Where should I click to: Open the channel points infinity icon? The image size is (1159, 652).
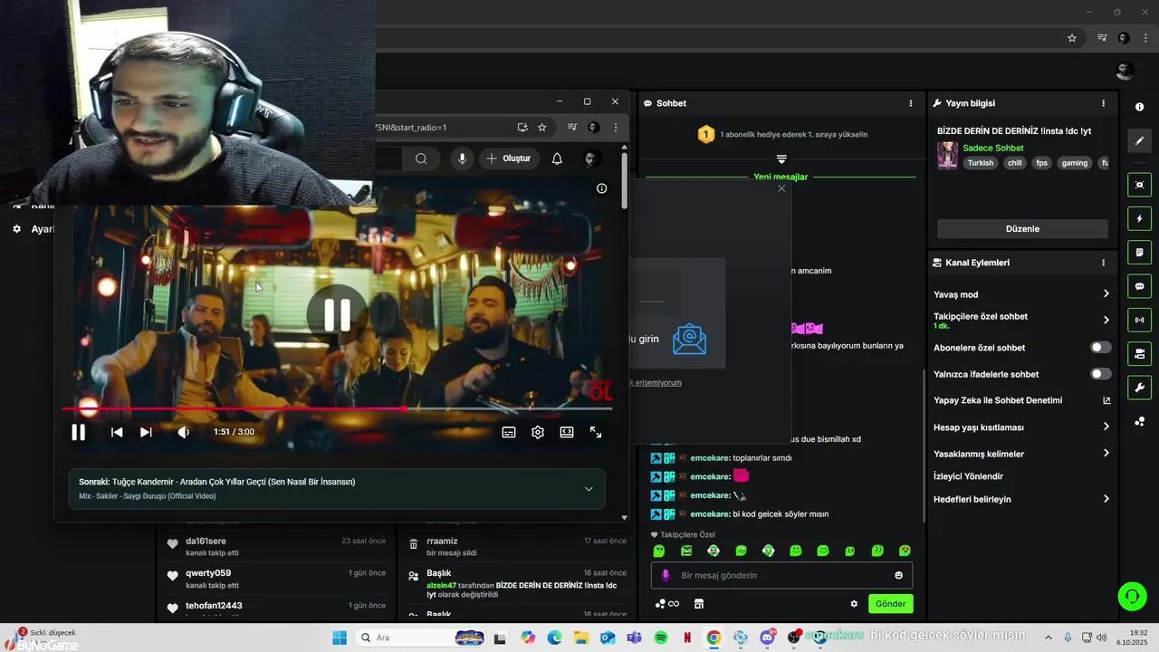[667, 604]
